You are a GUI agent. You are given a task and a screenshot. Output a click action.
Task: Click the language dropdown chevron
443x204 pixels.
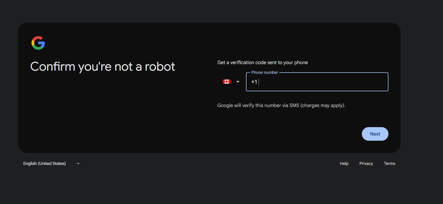pos(78,164)
